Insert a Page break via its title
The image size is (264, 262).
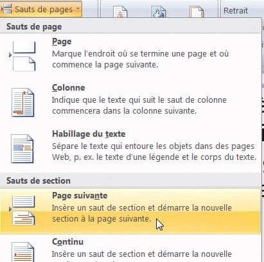(x=62, y=42)
